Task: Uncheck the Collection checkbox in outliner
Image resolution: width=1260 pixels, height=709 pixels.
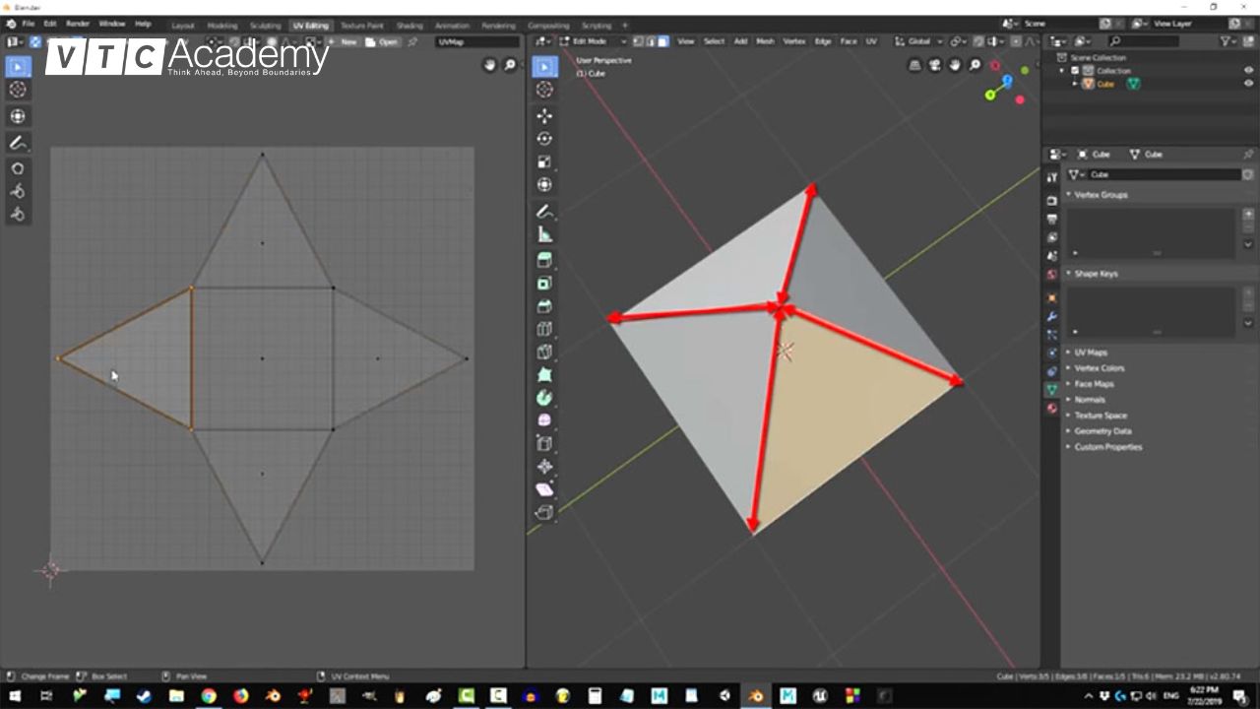Action: click(x=1075, y=71)
